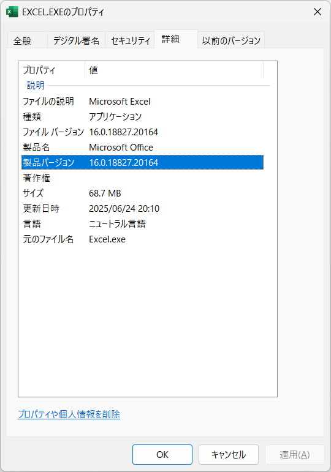Close the EXCEL.EXE properties dialog
This screenshot has width=331, height=472.
pos(317,12)
